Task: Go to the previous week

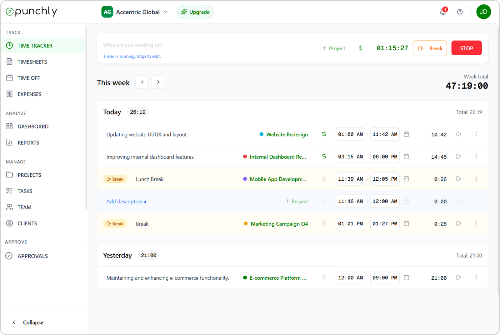Action: click(x=142, y=82)
